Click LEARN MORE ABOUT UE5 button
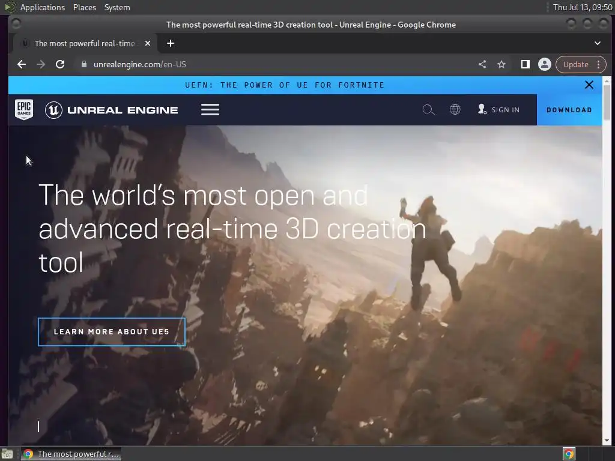The height and width of the screenshot is (461, 615). [111, 331]
